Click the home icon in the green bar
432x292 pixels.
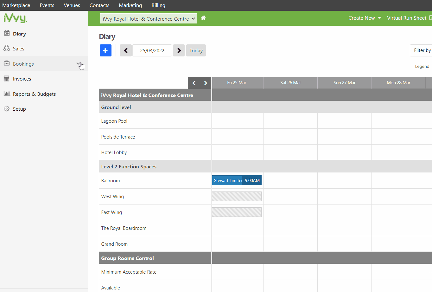coord(203,18)
